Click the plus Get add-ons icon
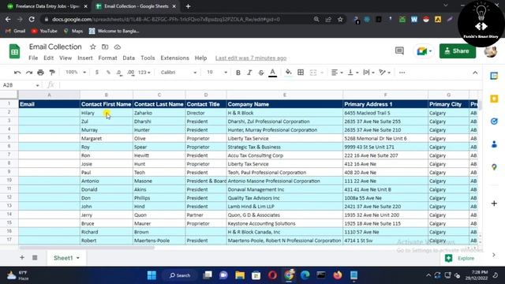This screenshot has height=284, width=505. 494,204
